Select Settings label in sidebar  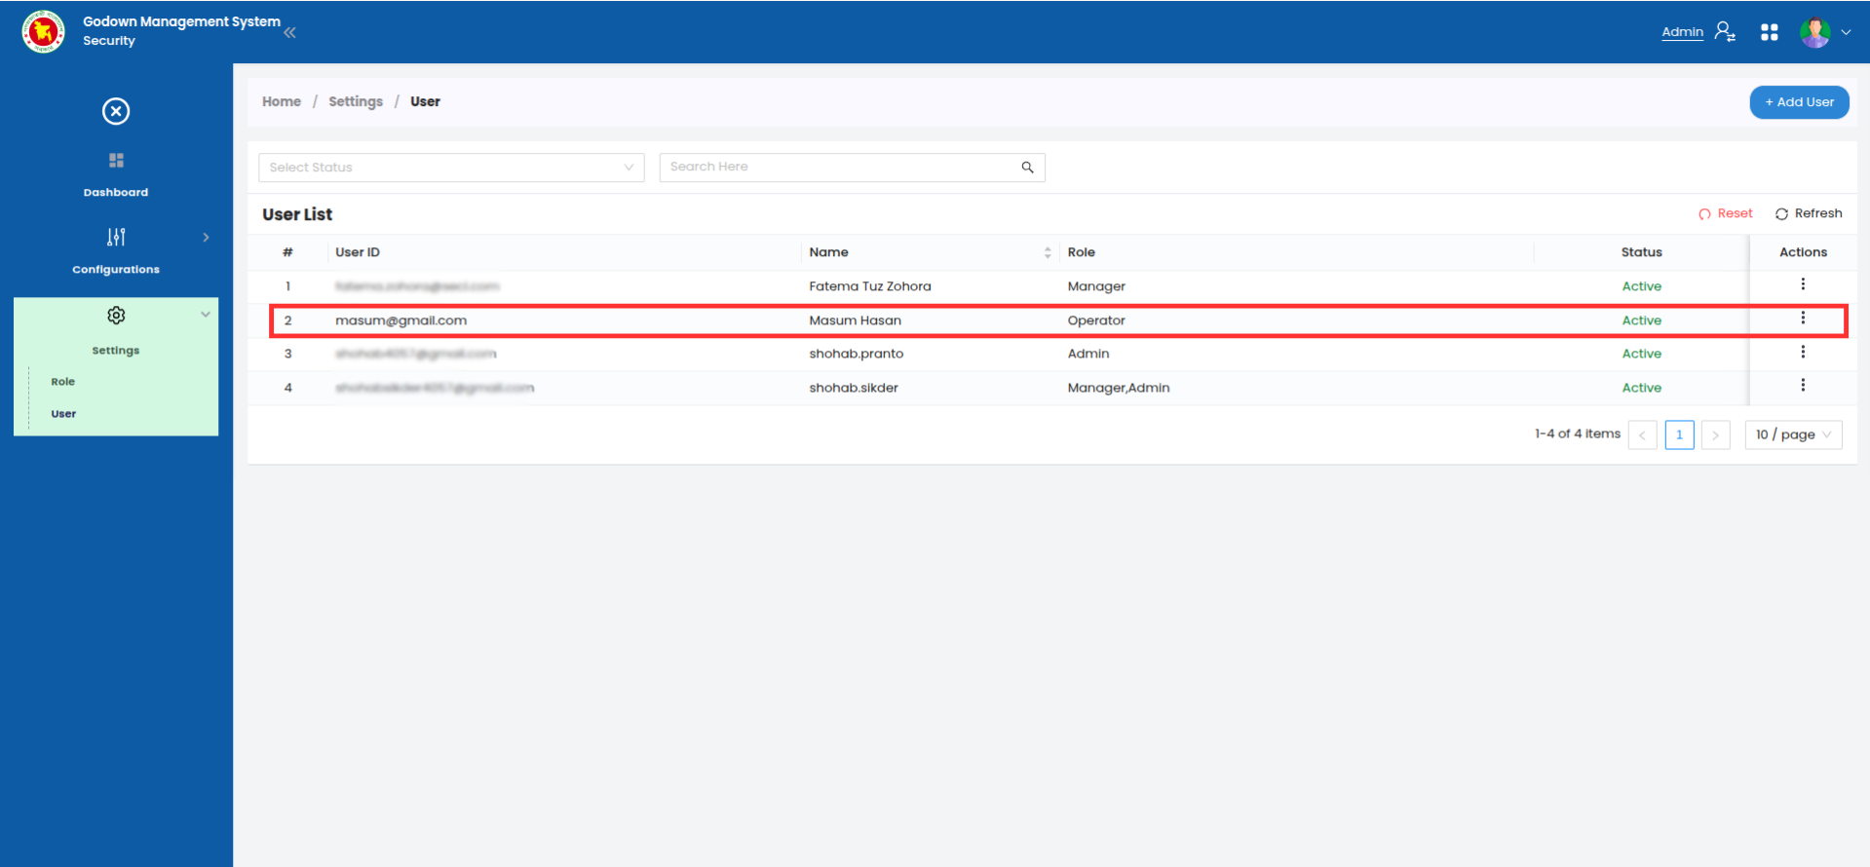click(x=116, y=351)
